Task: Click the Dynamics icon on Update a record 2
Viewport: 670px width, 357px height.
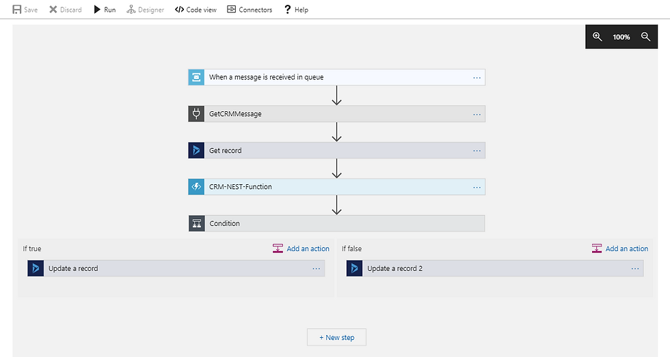Action: (354, 268)
